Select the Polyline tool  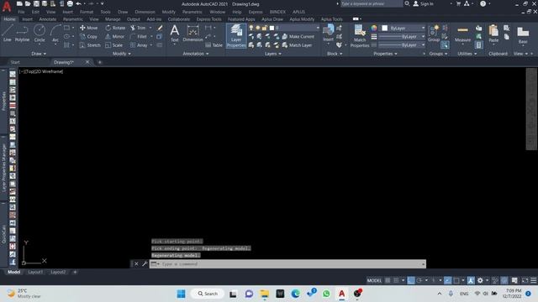coord(22,34)
